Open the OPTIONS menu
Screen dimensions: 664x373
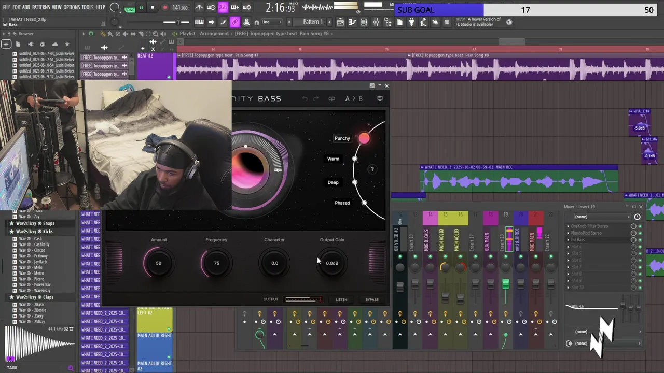(x=72, y=7)
